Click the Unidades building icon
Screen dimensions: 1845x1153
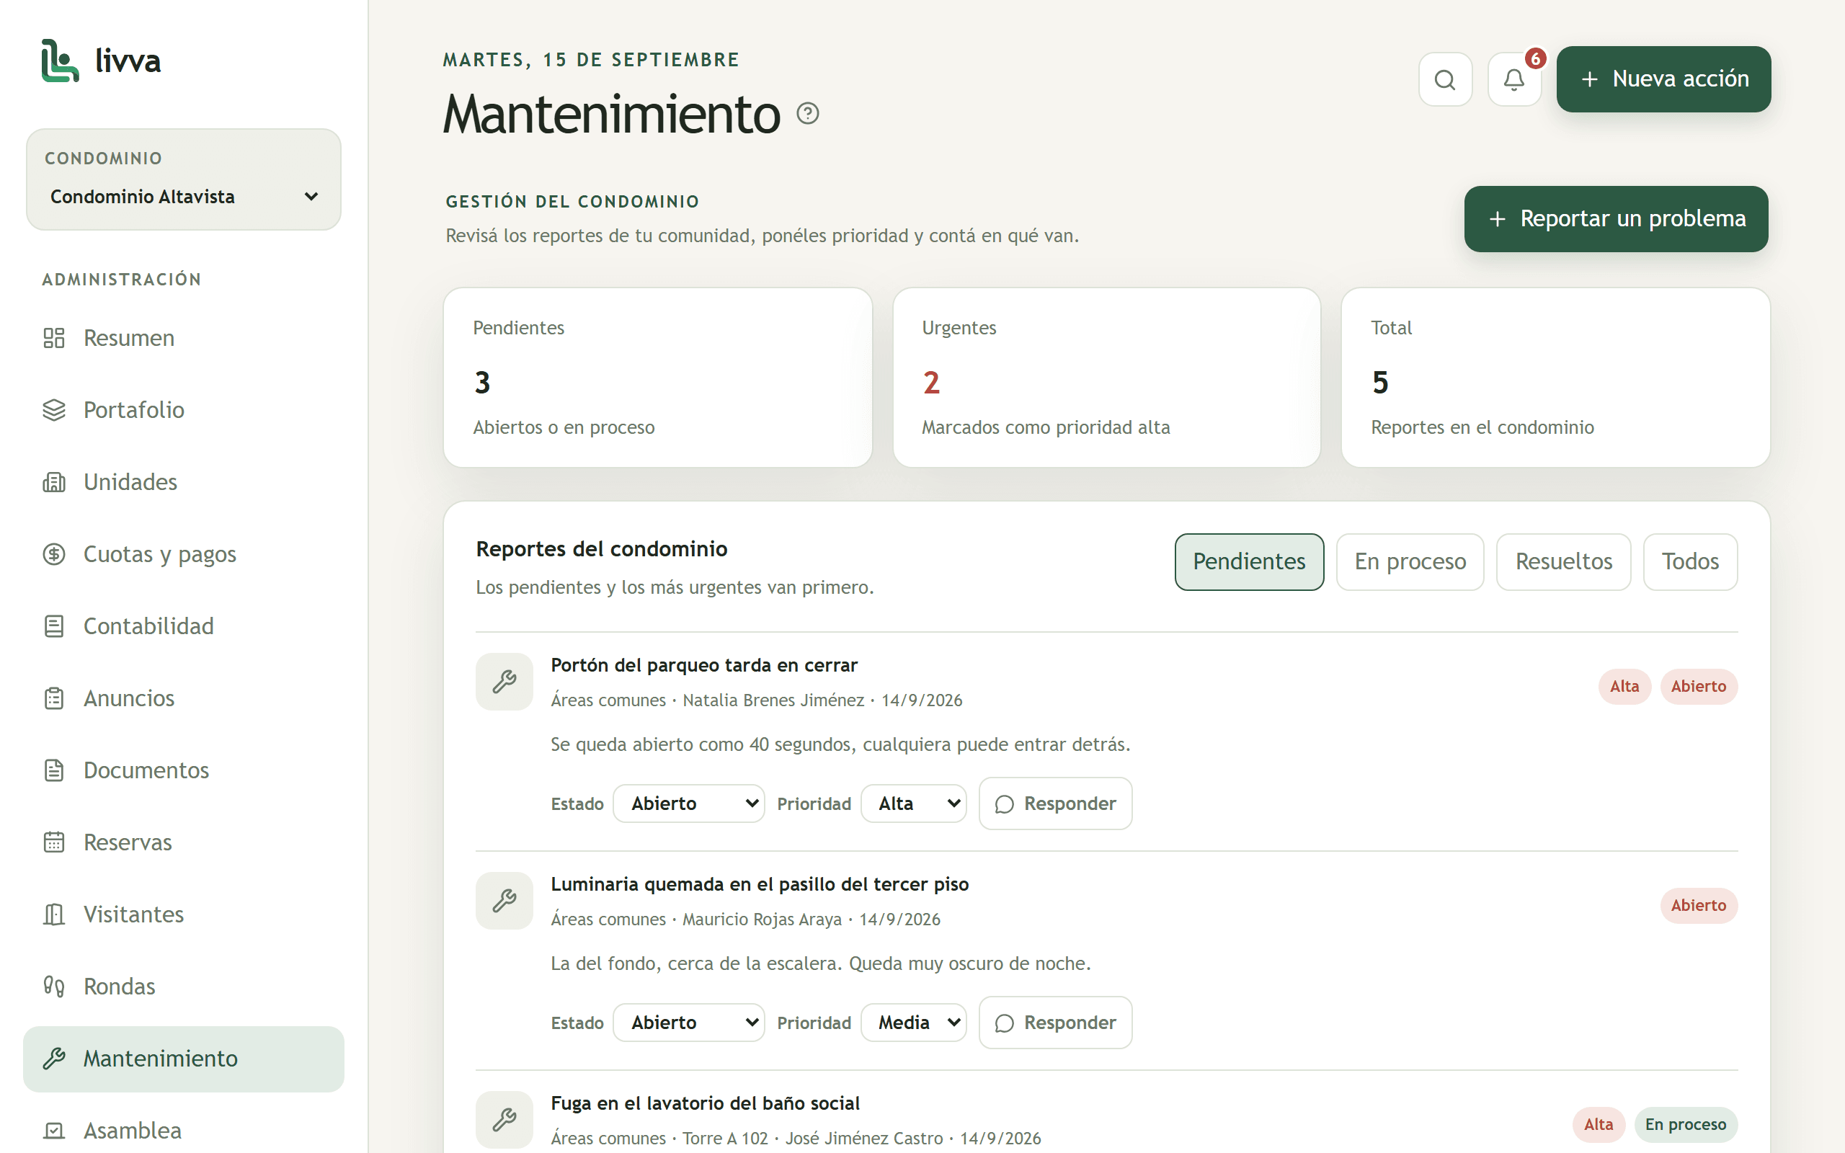coord(53,482)
